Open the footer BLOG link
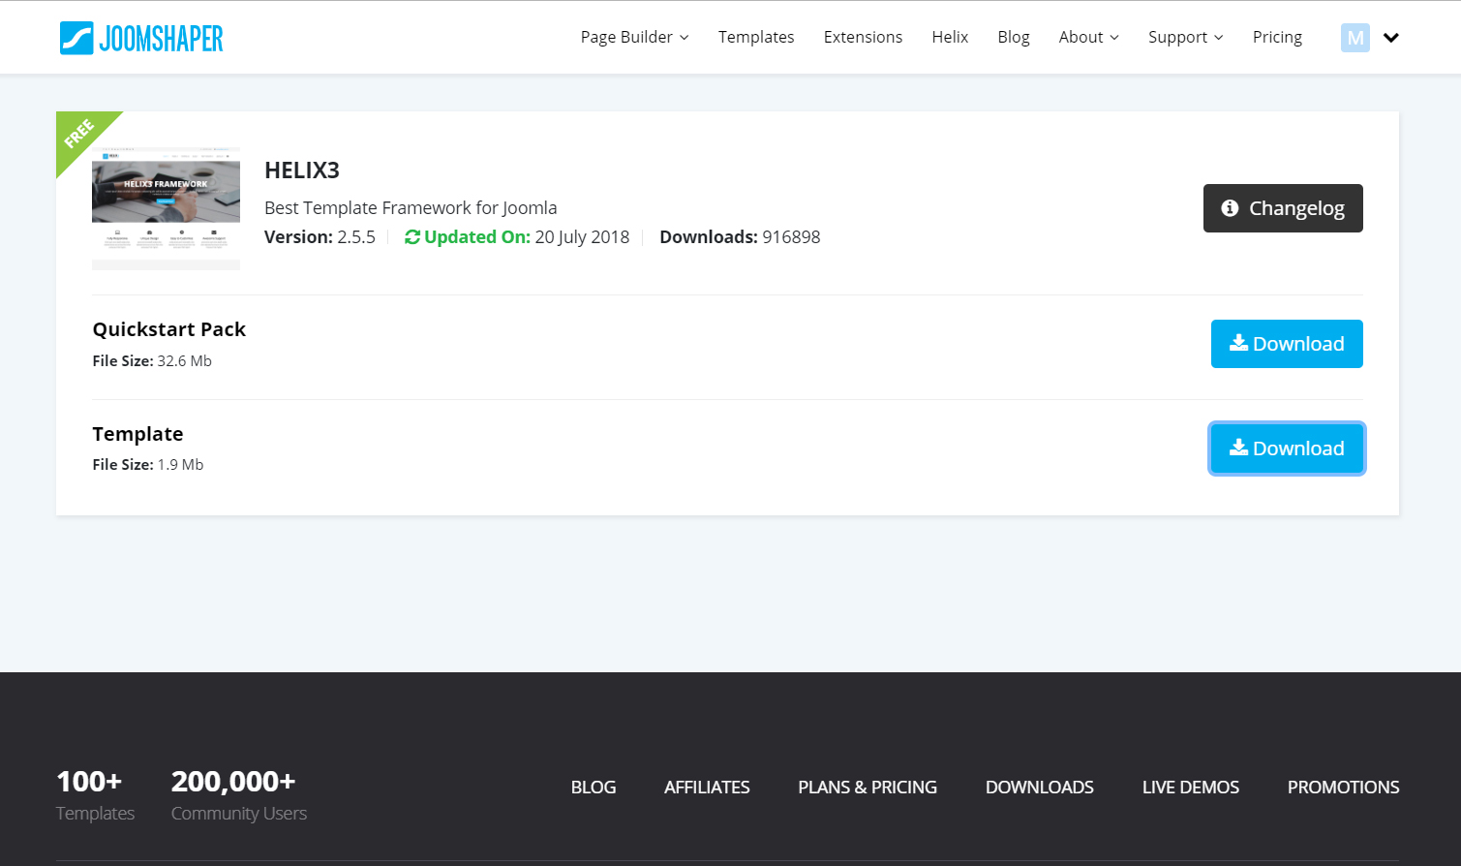The height and width of the screenshot is (866, 1461). coord(594,788)
